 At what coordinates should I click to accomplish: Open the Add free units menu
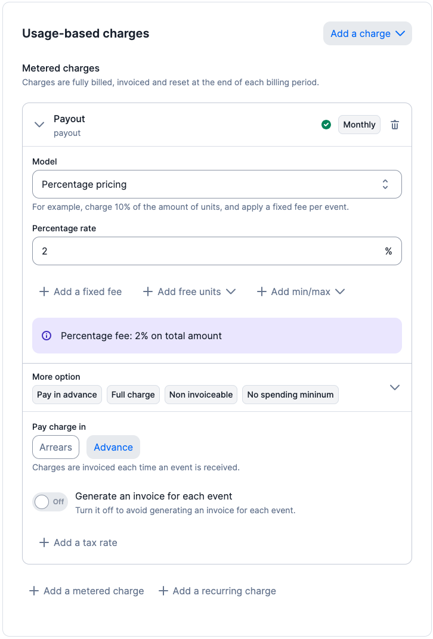[x=190, y=291]
